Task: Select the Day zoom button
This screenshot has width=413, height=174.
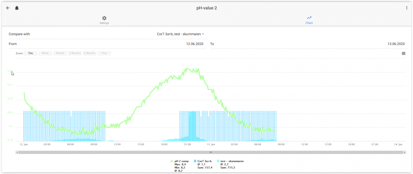Action: click(31, 53)
